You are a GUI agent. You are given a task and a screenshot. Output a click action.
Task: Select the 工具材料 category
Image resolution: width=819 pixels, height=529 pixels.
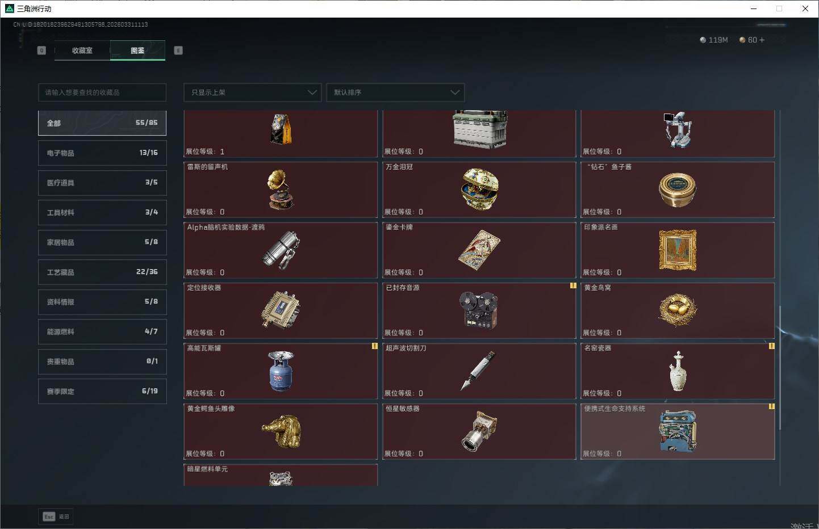click(102, 213)
